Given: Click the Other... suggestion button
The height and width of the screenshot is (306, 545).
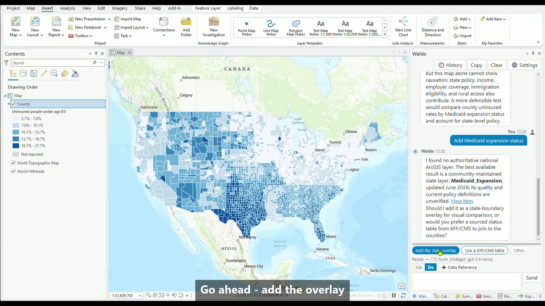Looking at the screenshot, I should click(520, 250).
